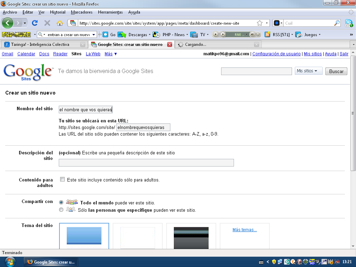Click the security shield tray icon
The height and width of the screenshot is (267, 356).
pos(274,262)
